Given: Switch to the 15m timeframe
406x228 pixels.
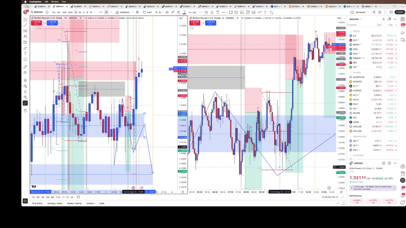Looking at the screenshot, I should point(64,12).
